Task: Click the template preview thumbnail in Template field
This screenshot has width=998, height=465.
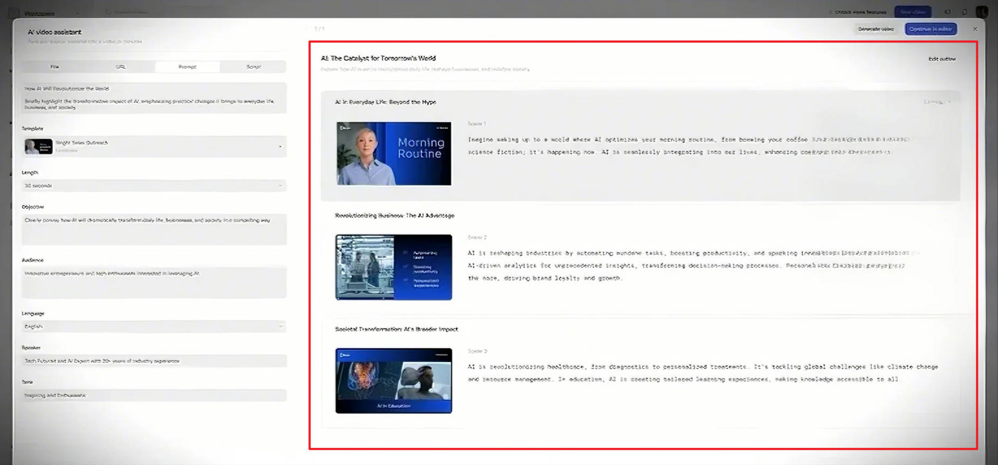Action: coord(39,146)
